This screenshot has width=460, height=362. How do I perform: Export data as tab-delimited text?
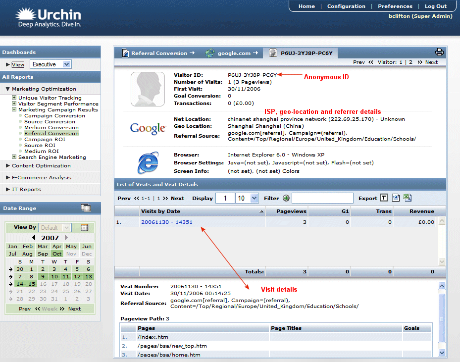point(384,198)
